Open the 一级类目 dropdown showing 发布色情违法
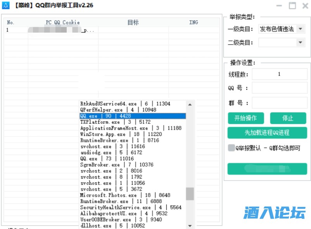This screenshot has width=311, height=229. [282, 29]
